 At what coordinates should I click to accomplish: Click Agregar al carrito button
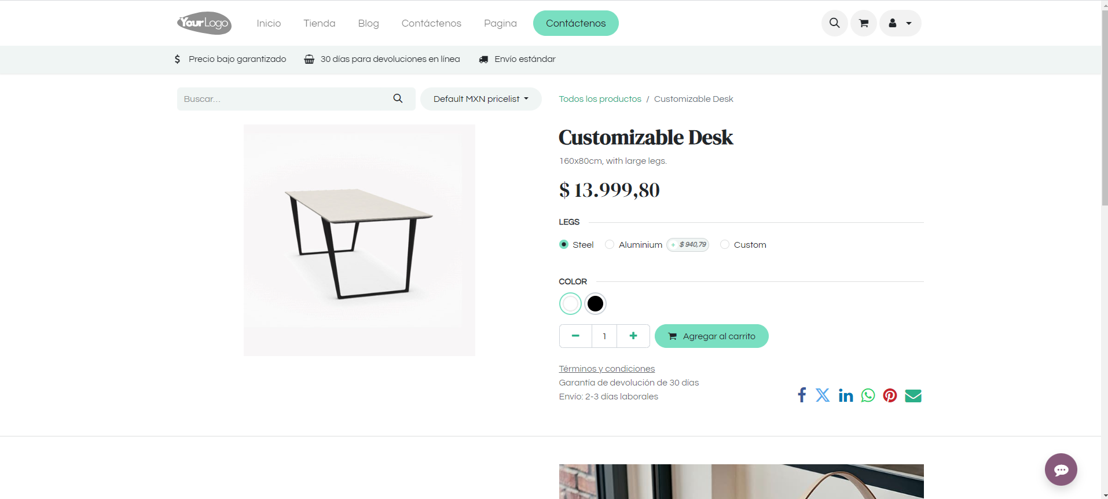coord(711,336)
